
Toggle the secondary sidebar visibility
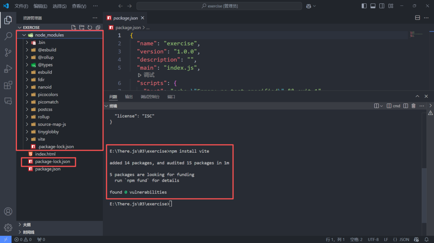382,6
